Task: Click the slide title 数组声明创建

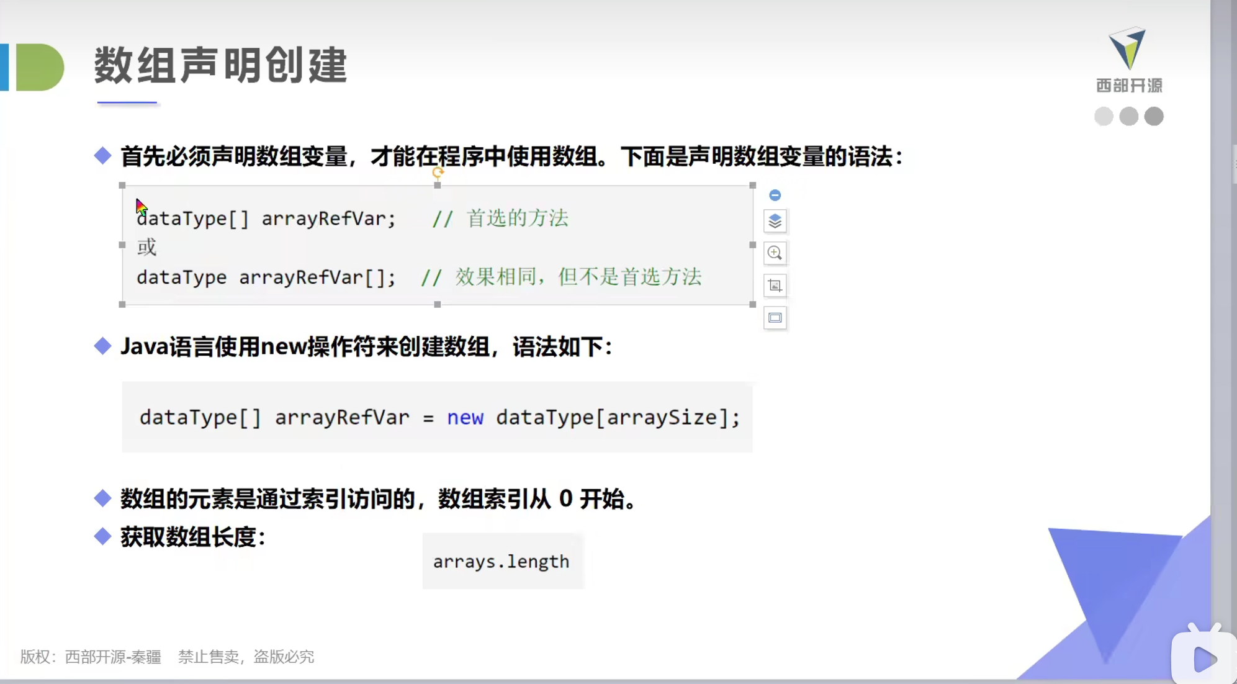Action: (220, 65)
